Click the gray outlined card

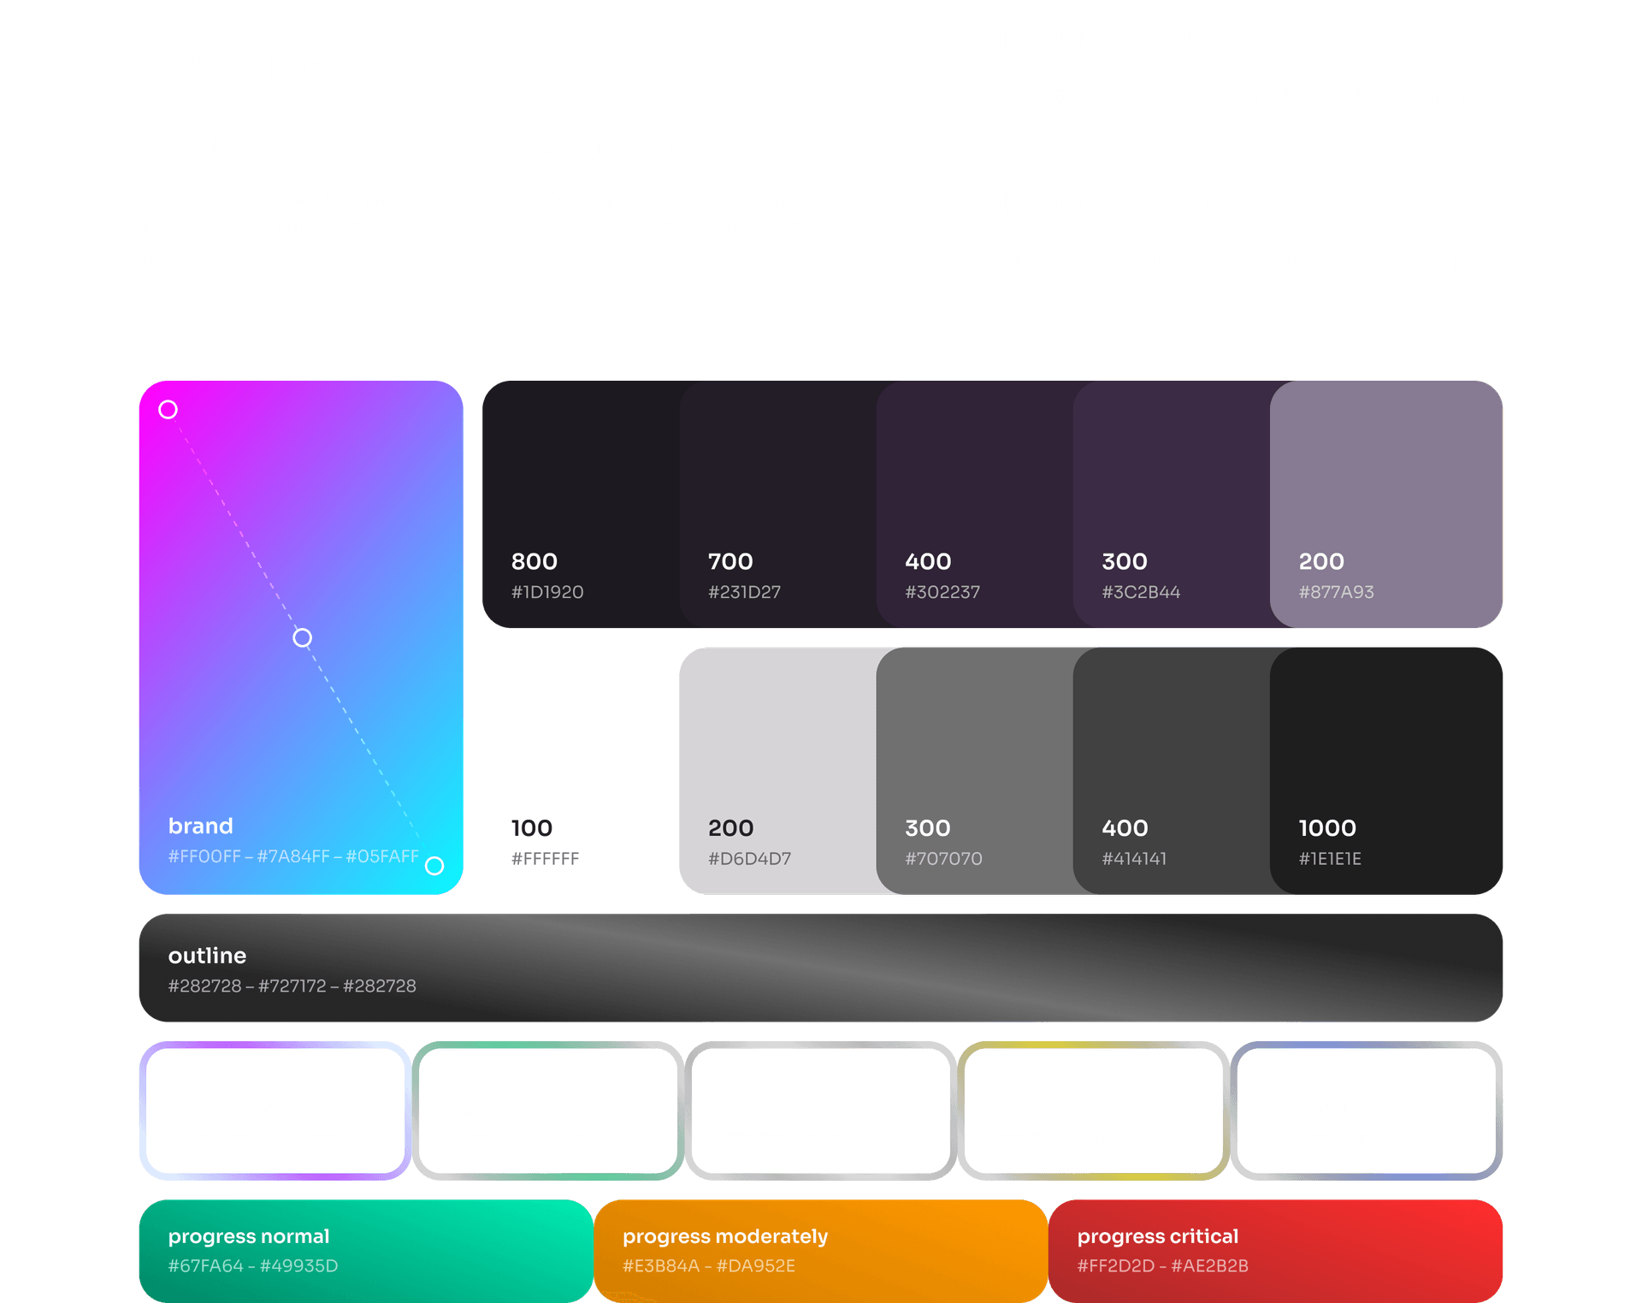click(x=821, y=1111)
